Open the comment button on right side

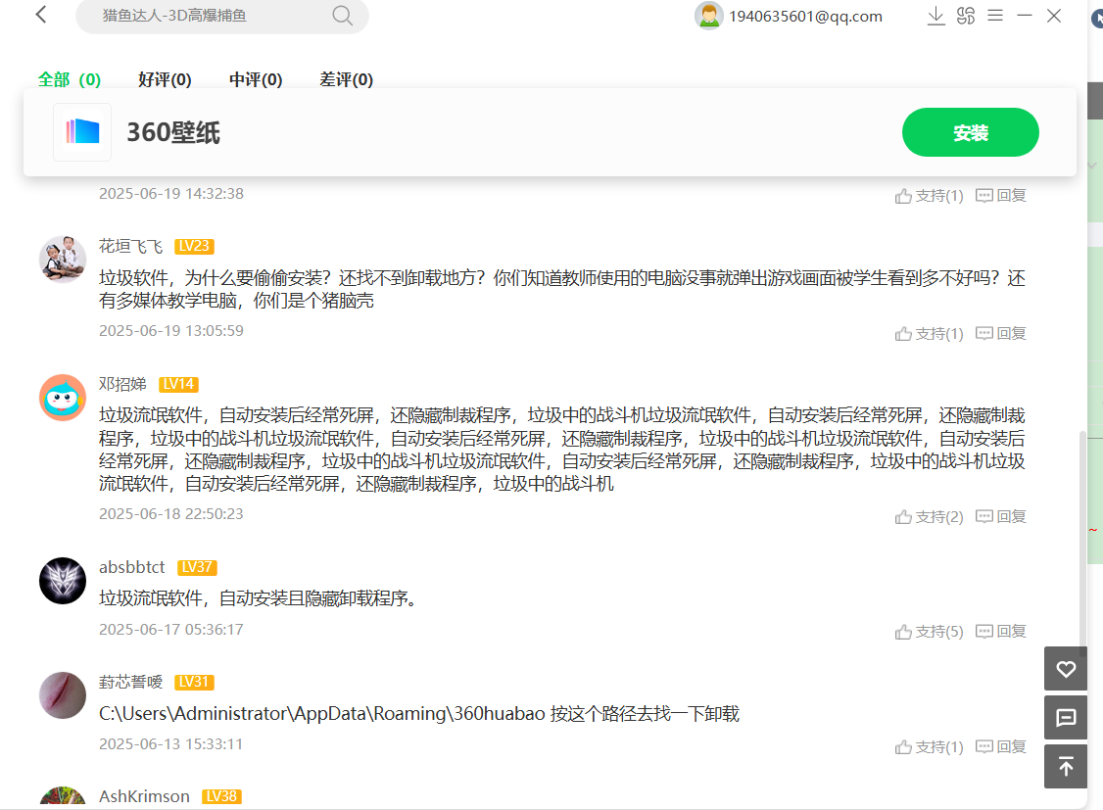pyautogui.click(x=1066, y=718)
